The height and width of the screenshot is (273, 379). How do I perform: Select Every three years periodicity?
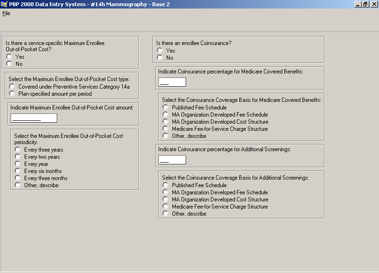tap(18, 149)
